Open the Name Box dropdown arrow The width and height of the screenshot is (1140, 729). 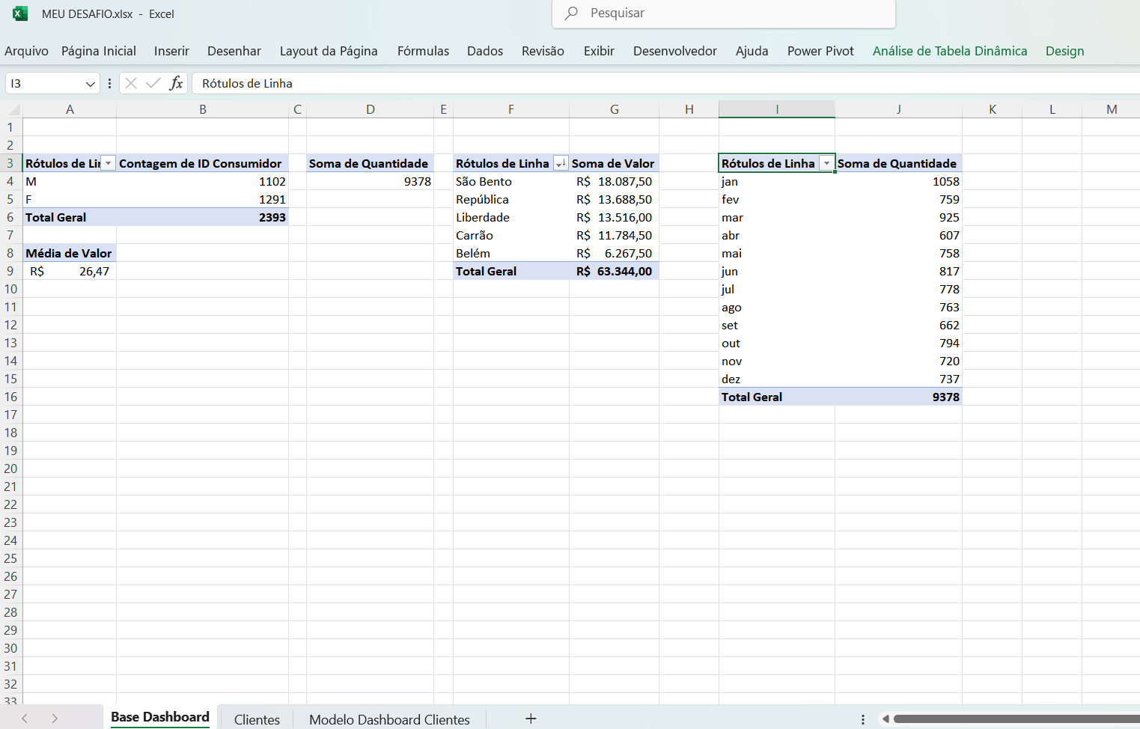click(90, 84)
